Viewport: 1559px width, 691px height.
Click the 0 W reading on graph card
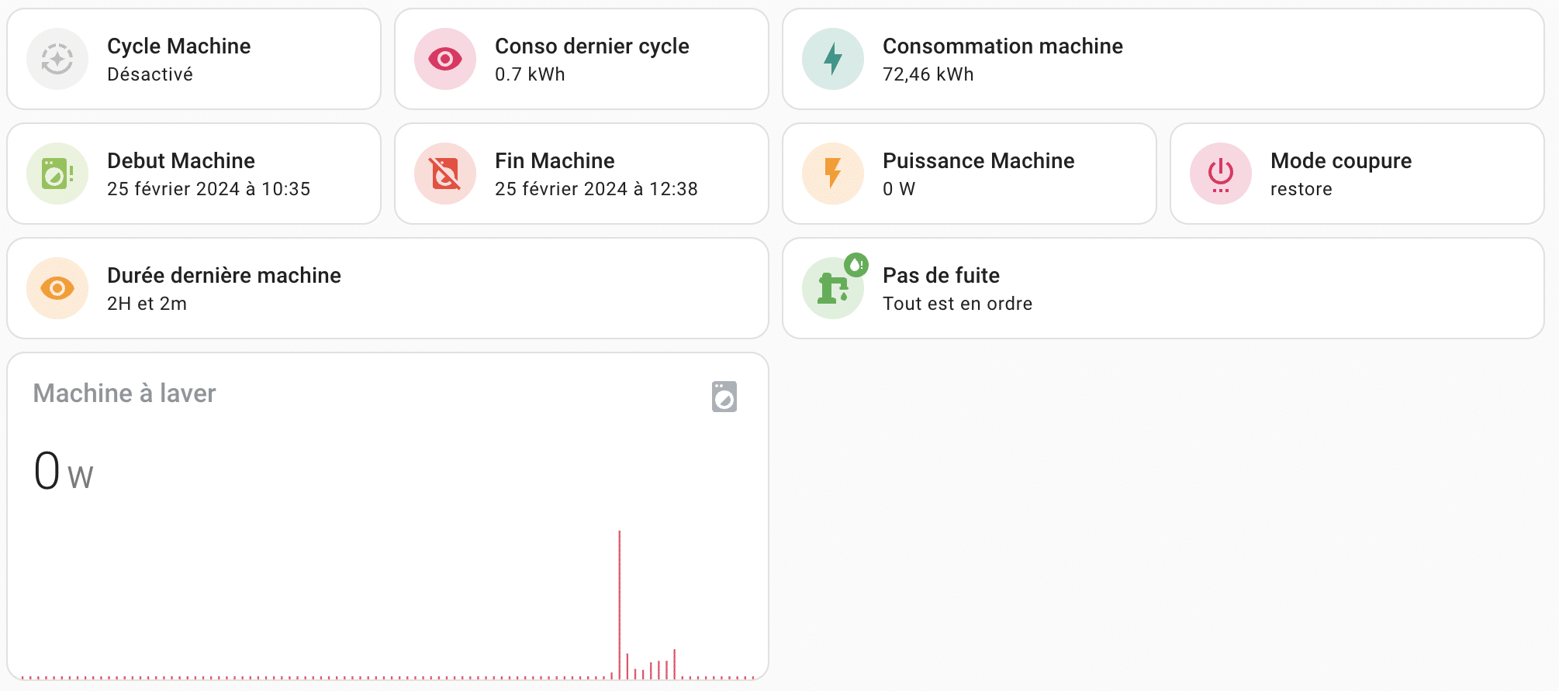click(64, 471)
